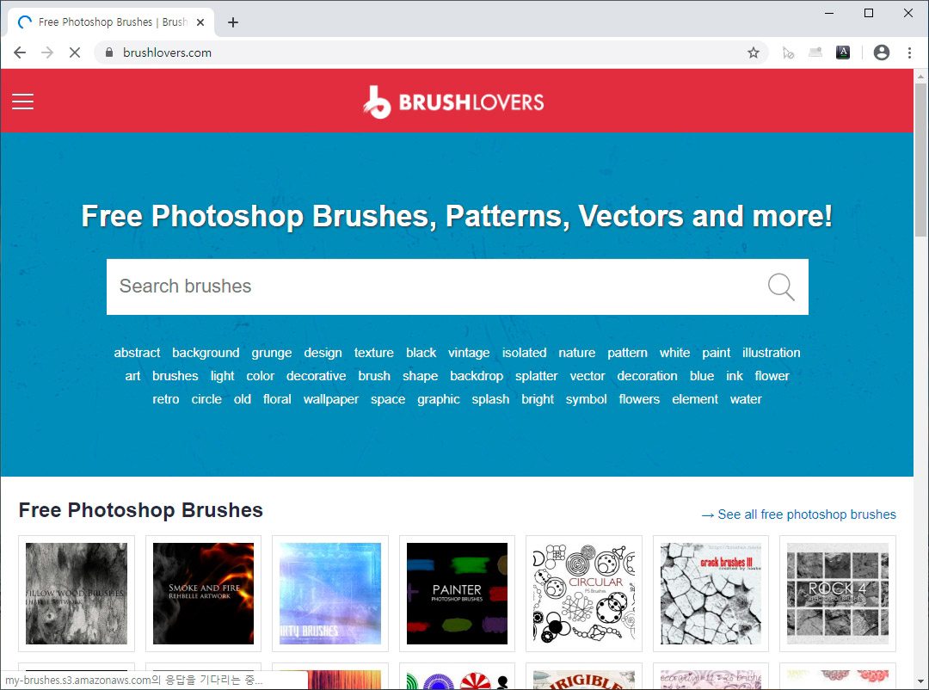929x690 pixels.
Task: Open the 'shape' tag
Action: point(420,376)
